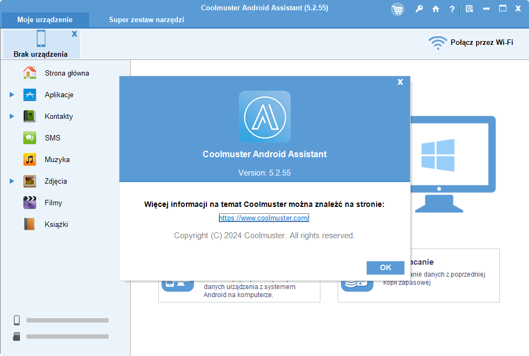Click the restore database icon behind dialog
The height and width of the screenshot is (356, 529).
(357, 285)
